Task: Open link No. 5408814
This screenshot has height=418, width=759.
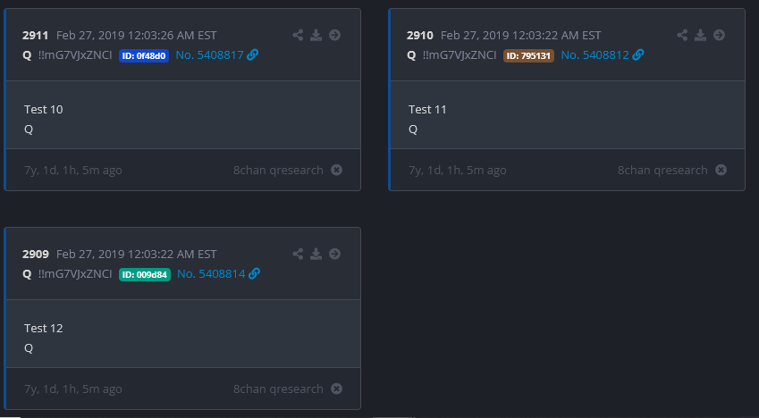Action: [211, 273]
